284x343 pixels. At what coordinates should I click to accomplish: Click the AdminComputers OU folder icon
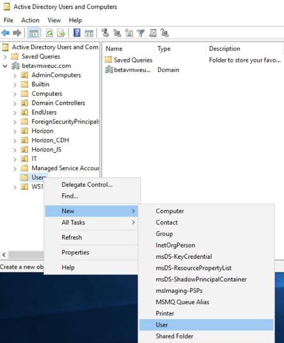coord(25,75)
